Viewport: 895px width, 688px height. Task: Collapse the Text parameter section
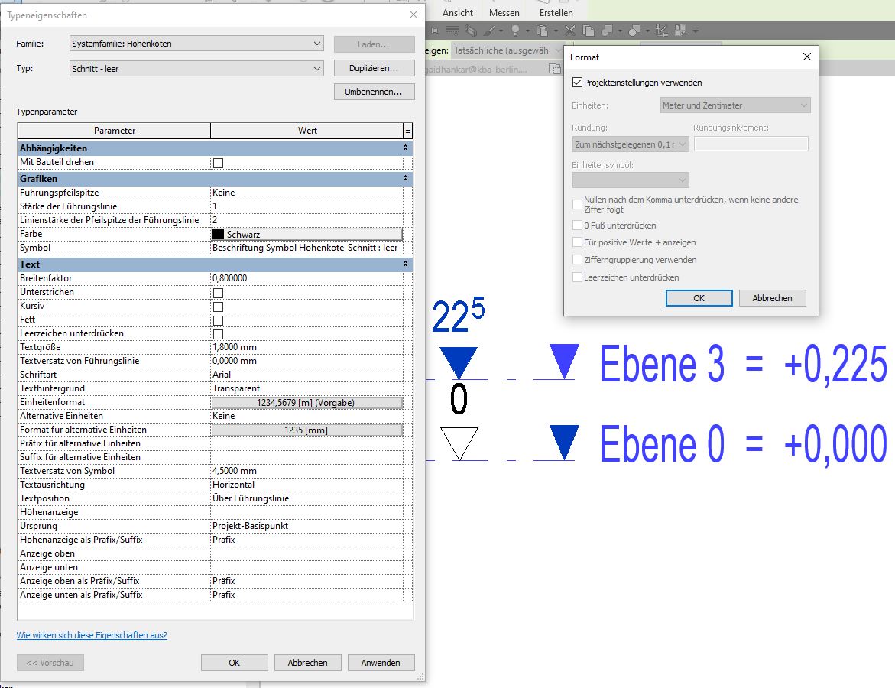click(405, 264)
